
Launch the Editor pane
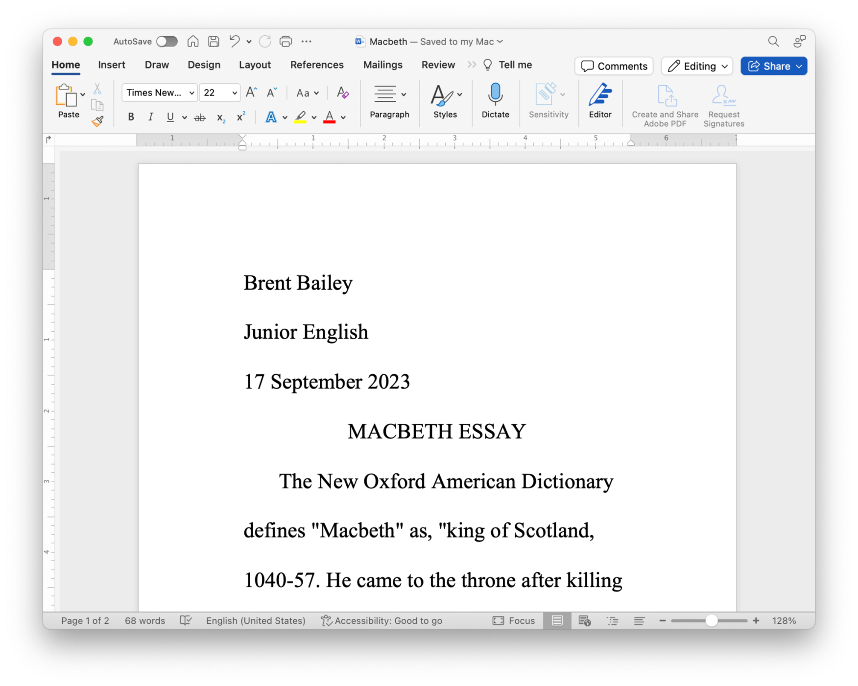click(600, 101)
